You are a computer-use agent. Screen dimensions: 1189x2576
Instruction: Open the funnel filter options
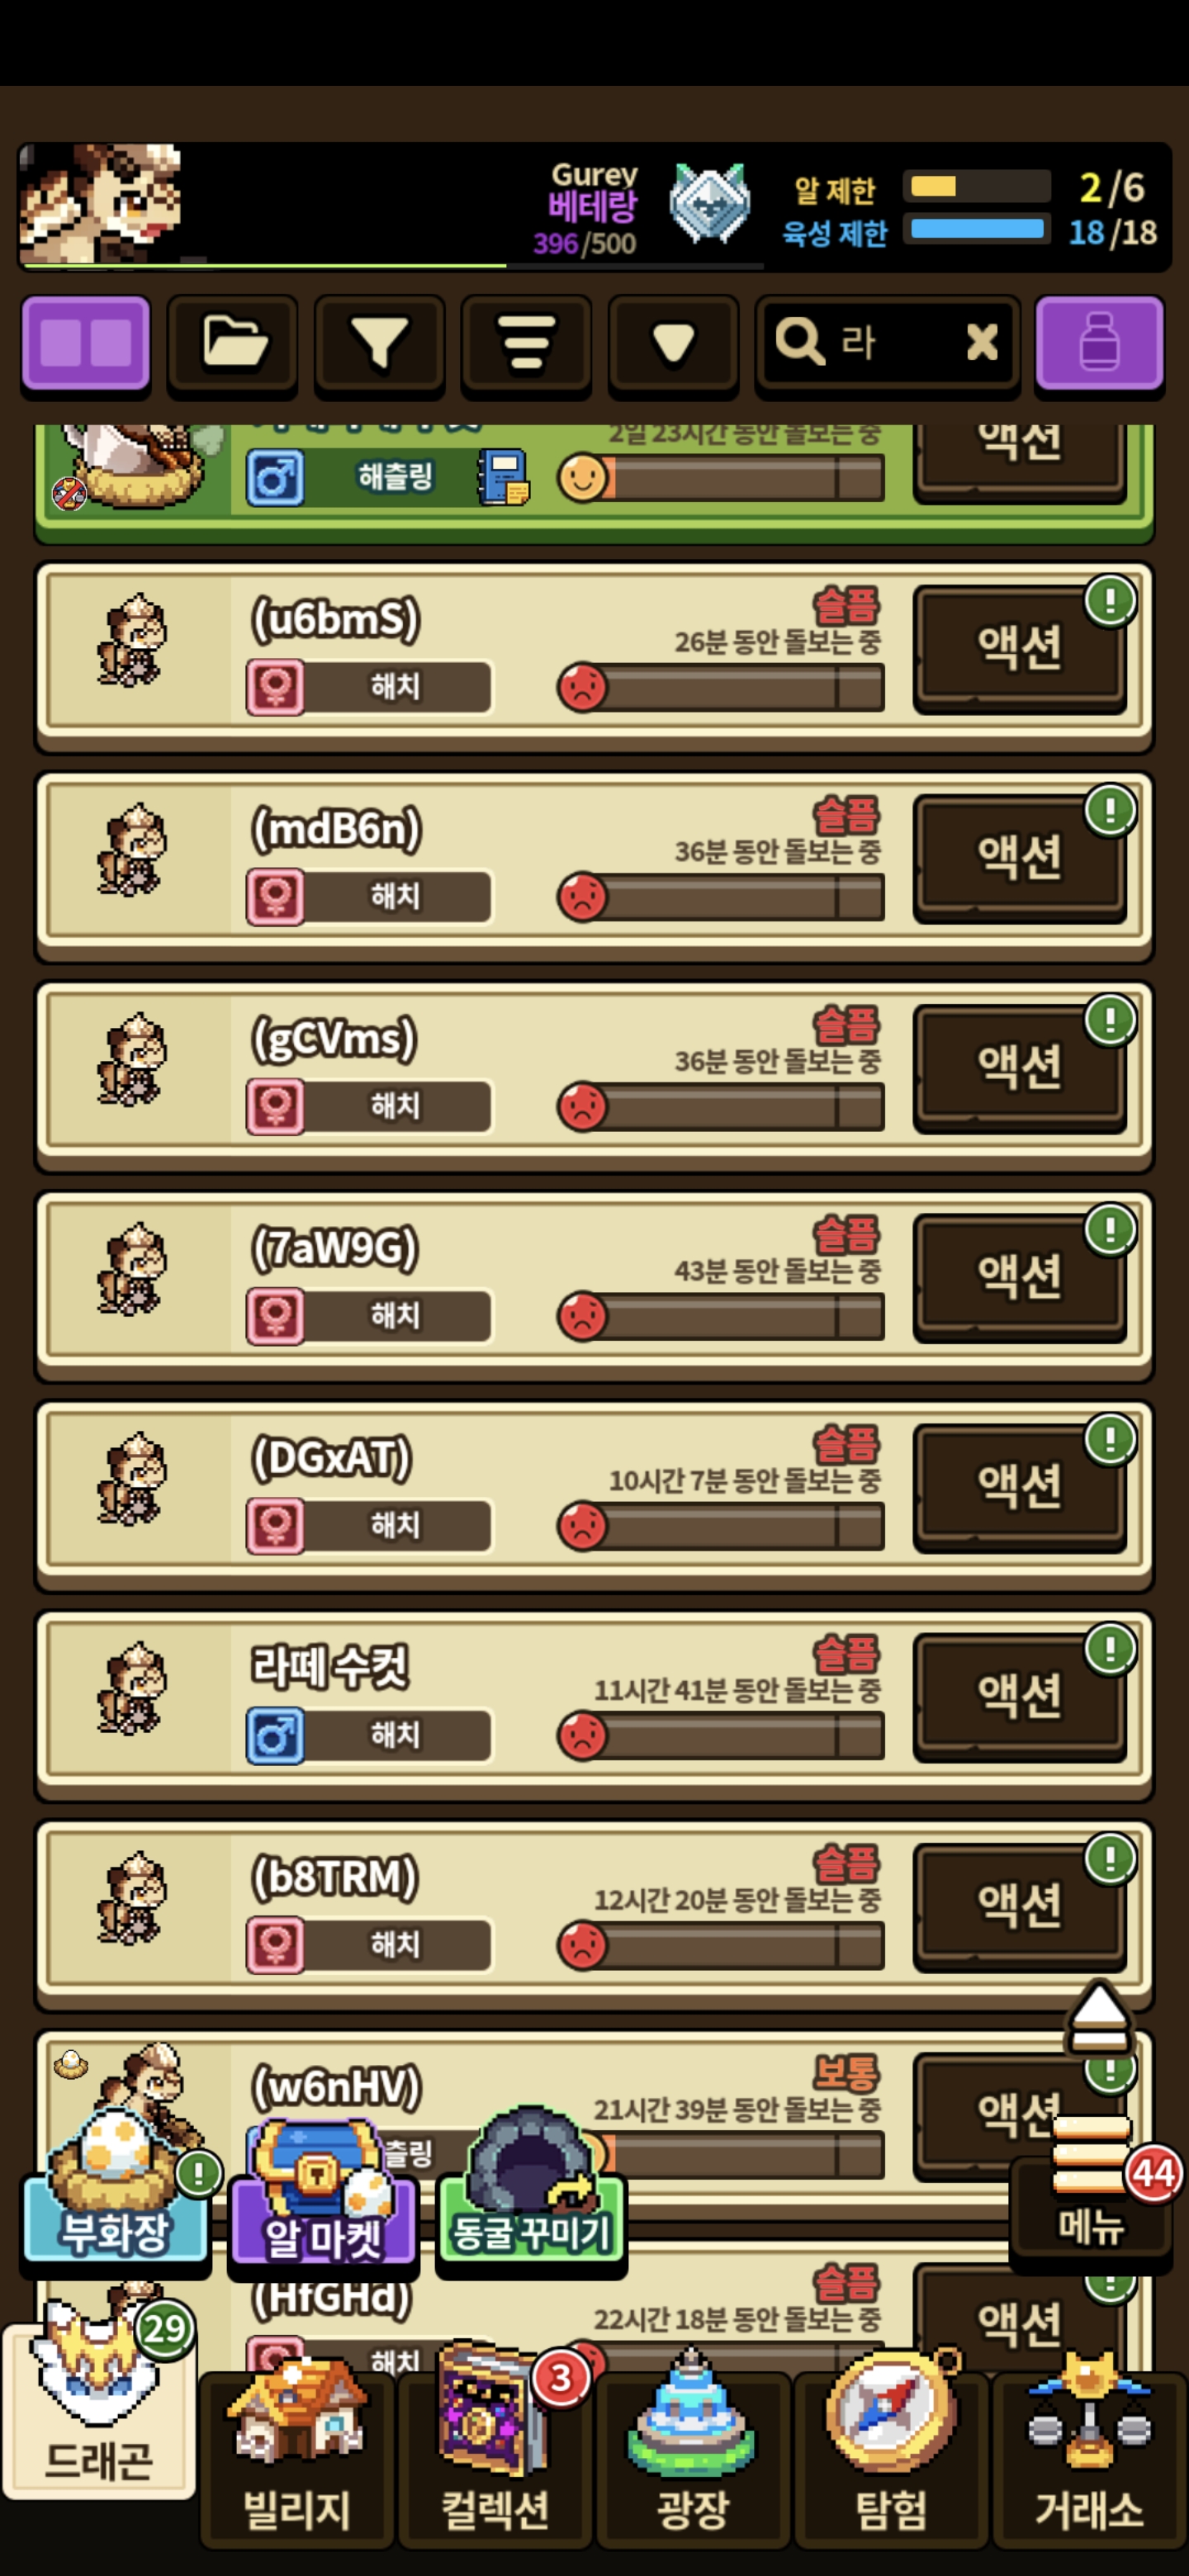pyautogui.click(x=379, y=344)
